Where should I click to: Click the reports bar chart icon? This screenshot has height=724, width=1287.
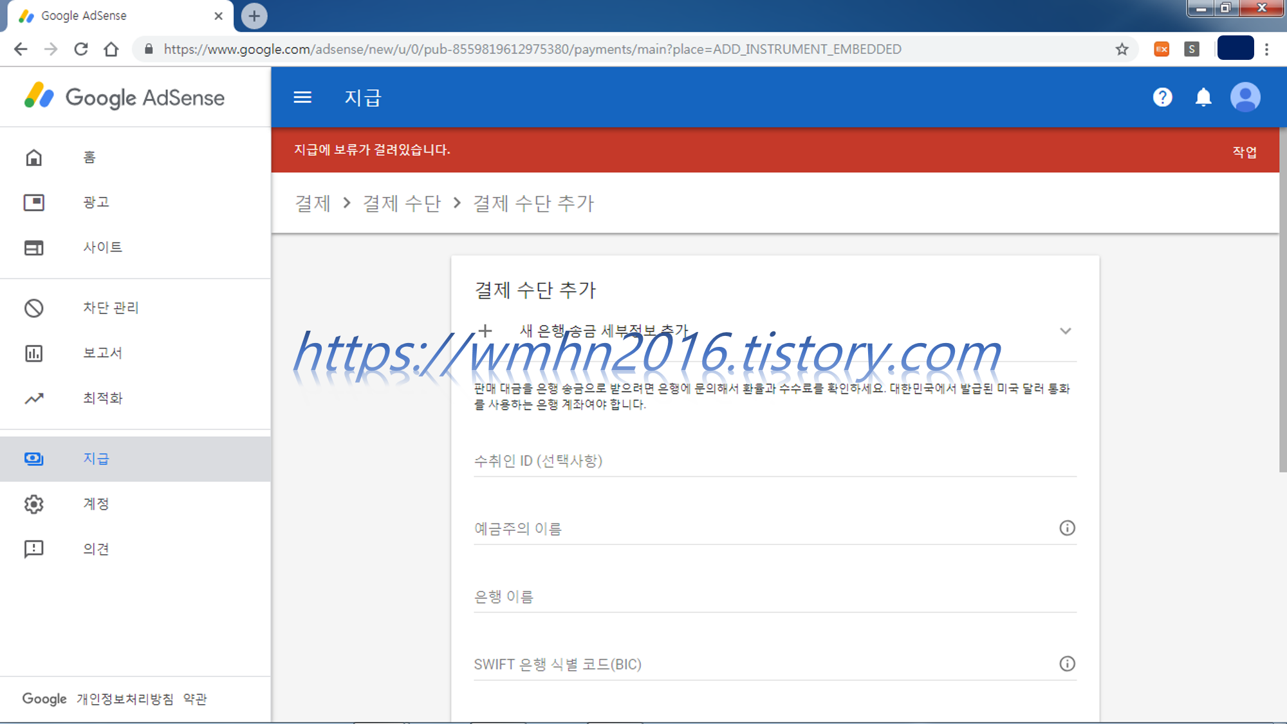click(x=33, y=353)
